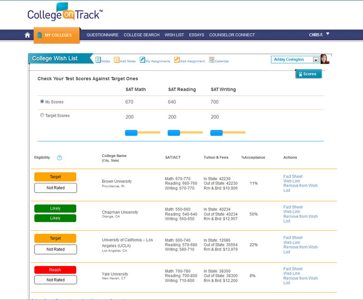The height and width of the screenshot is (300, 363).
Task: Select the My Scores radio button
Action: (42, 101)
